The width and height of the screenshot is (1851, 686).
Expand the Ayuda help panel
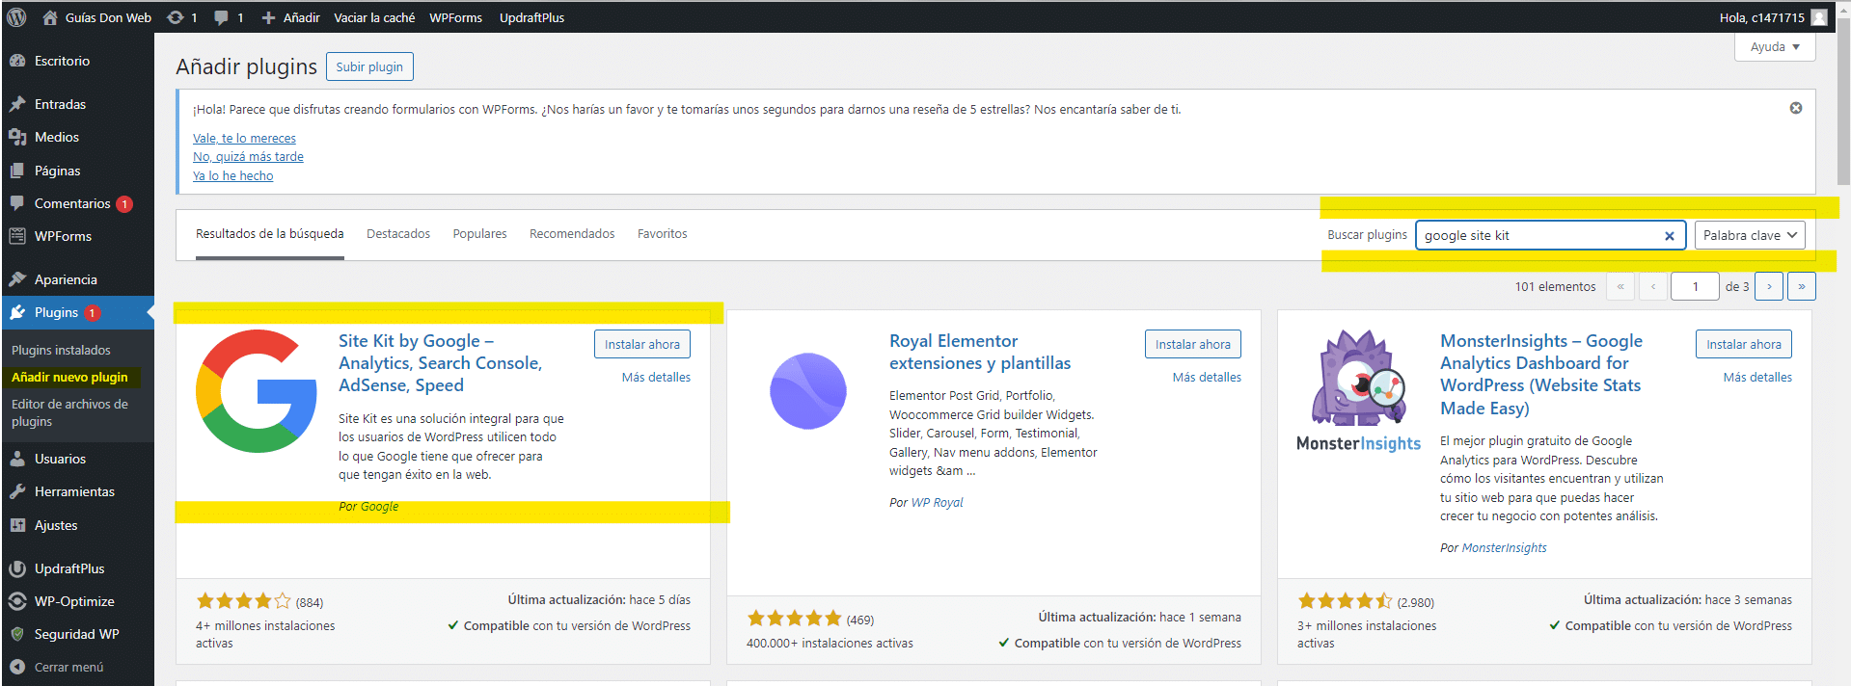coord(1774,47)
